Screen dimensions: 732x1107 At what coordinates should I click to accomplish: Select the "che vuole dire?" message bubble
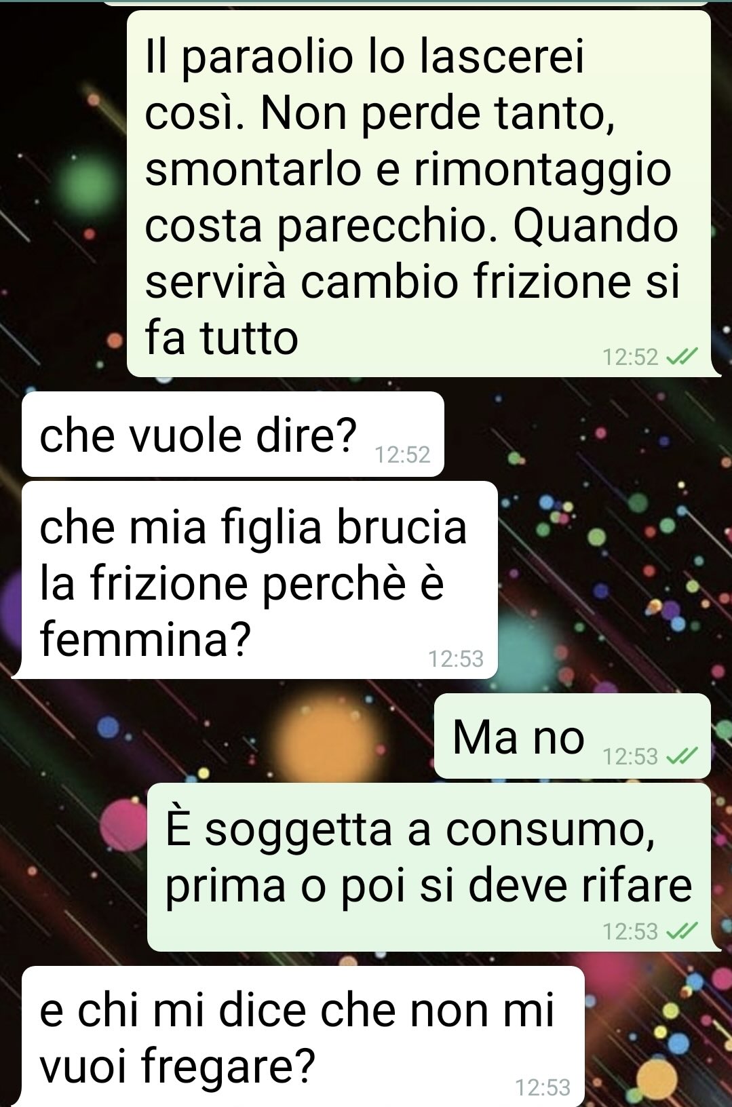pos(233,434)
